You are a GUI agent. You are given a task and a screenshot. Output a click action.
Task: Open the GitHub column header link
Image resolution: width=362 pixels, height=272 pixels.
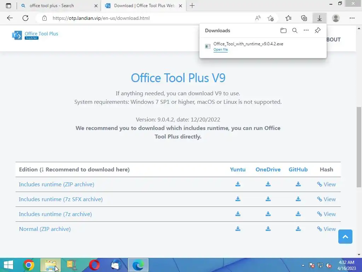click(298, 170)
